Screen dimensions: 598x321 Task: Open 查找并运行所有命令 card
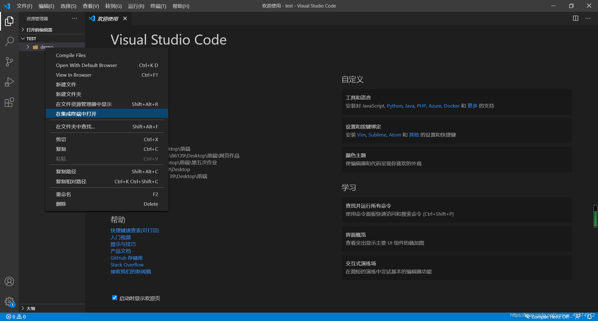(457, 210)
